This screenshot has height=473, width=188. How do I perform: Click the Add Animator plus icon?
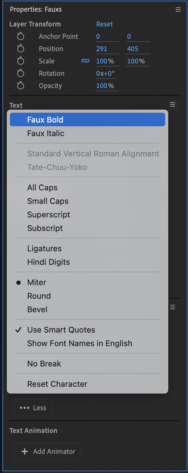24,451
